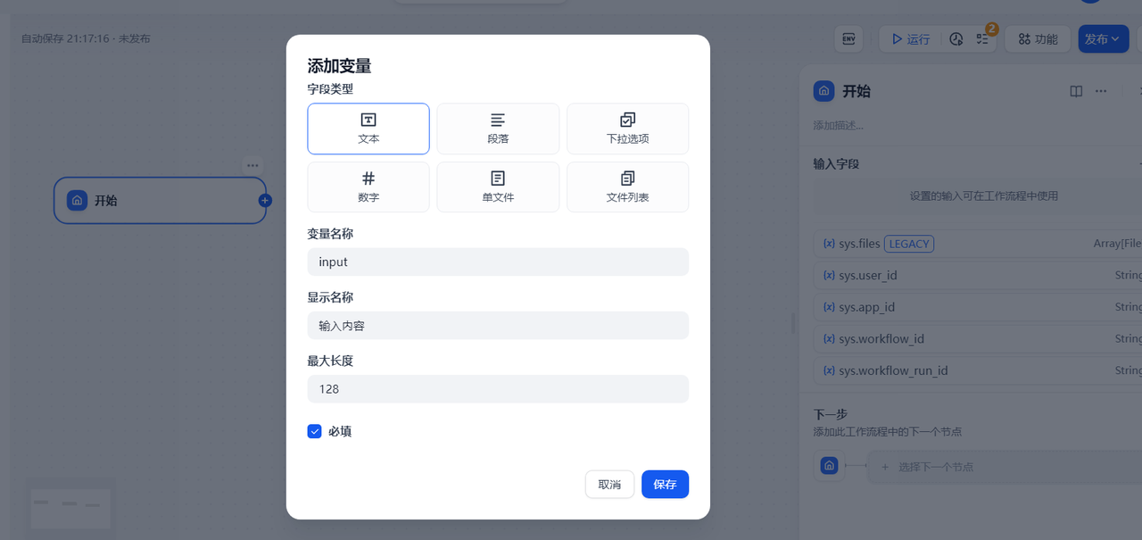Select the 开始 start node on canvas
The height and width of the screenshot is (540, 1142).
coord(160,200)
